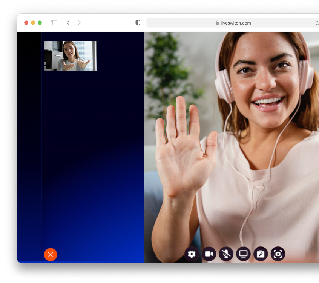Toggle the Safari sidebar panel
This screenshot has height=283, width=319.
point(54,23)
